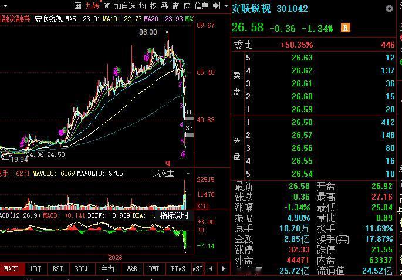Click the orange R margin-trading badge
Screen dimensions: 402x280
[x=345, y=28]
